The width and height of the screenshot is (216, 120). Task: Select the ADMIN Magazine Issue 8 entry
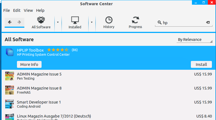click(x=109, y=90)
